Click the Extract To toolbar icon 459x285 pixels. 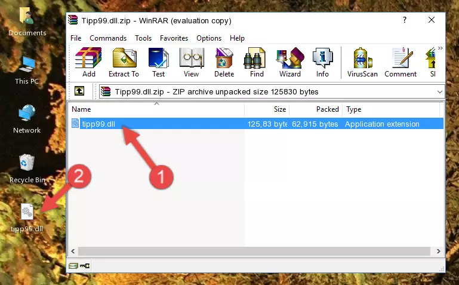pyautogui.click(x=124, y=62)
